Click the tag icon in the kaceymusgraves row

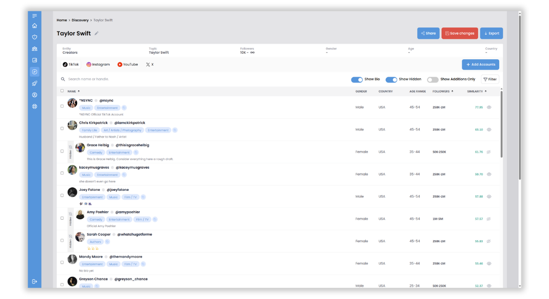124,175
